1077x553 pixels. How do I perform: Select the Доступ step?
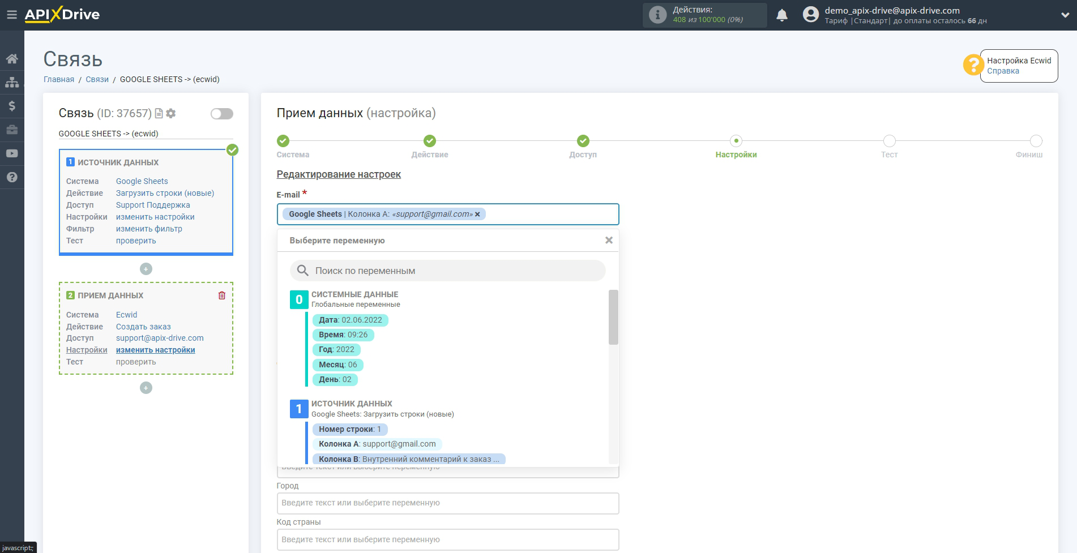coord(583,141)
